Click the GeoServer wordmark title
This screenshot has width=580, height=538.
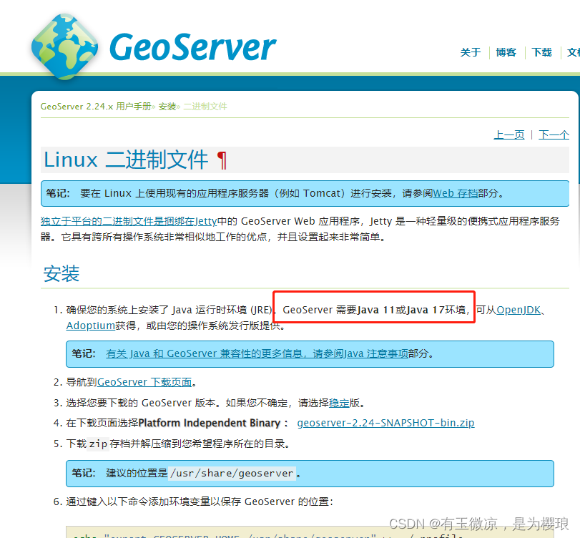click(192, 47)
